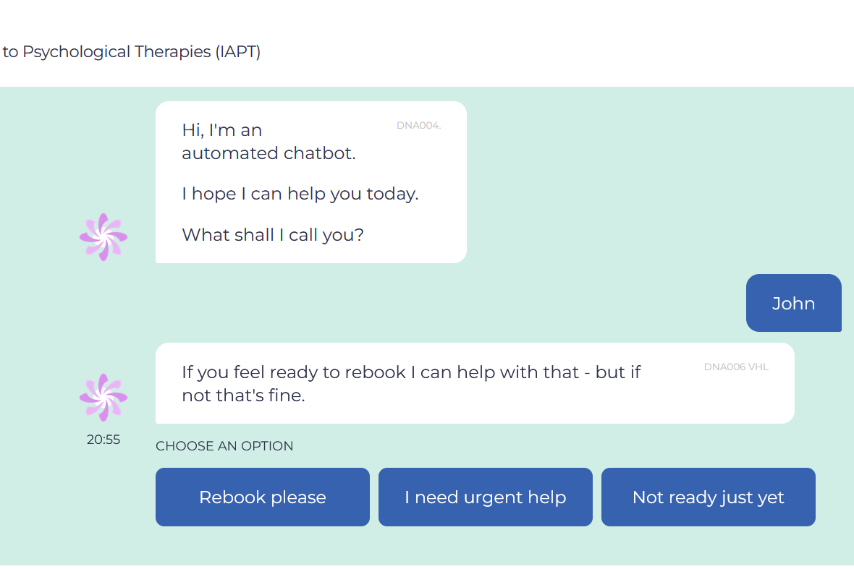Click the DNA004 message code label
Image resolution: width=854 pixels, height=569 pixels.
pyautogui.click(x=418, y=126)
